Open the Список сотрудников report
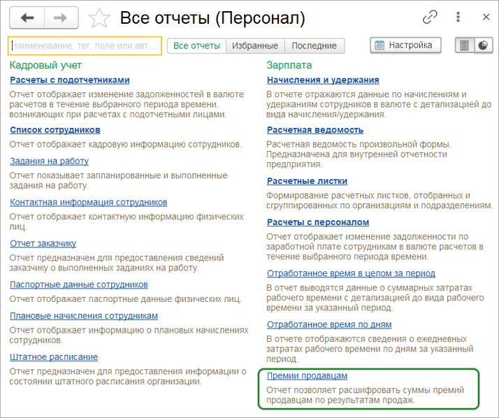The image size is (499, 418). pos(55,130)
